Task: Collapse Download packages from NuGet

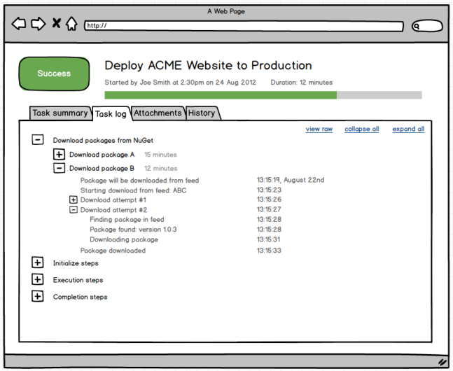Action: tap(38, 140)
